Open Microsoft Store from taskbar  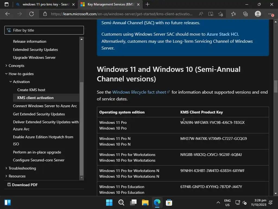pos(169,202)
